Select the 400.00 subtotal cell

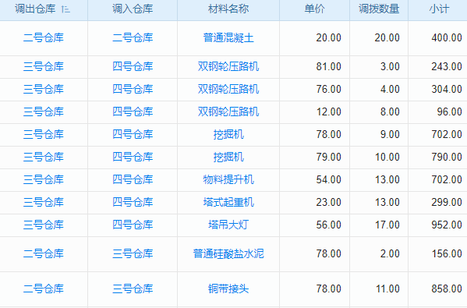click(x=447, y=38)
